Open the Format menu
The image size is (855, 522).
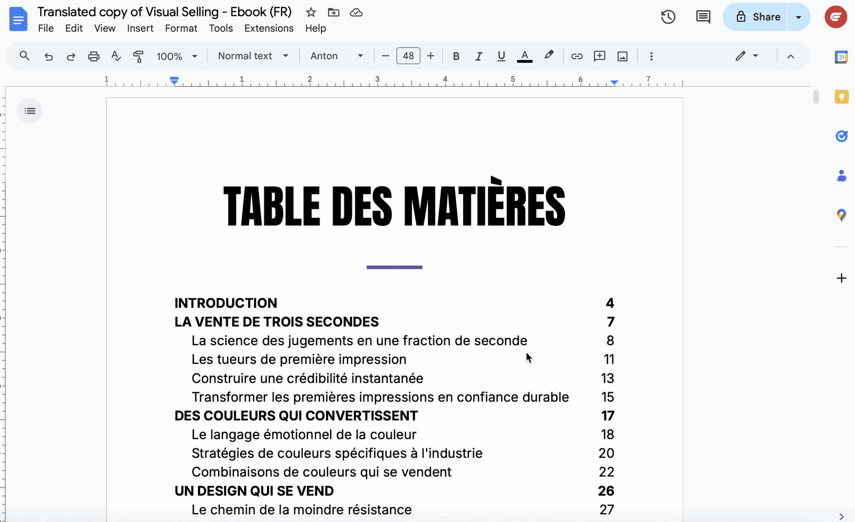pyautogui.click(x=181, y=28)
